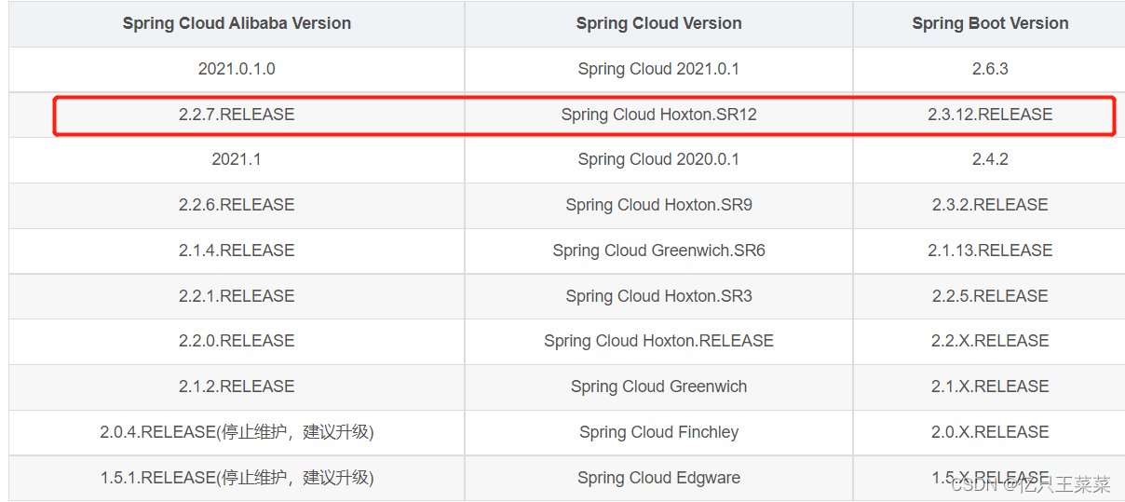This screenshot has width=1125, height=502.
Task: Select the '2.1.13.RELEASE' Spring Boot cell
Action: [989, 251]
